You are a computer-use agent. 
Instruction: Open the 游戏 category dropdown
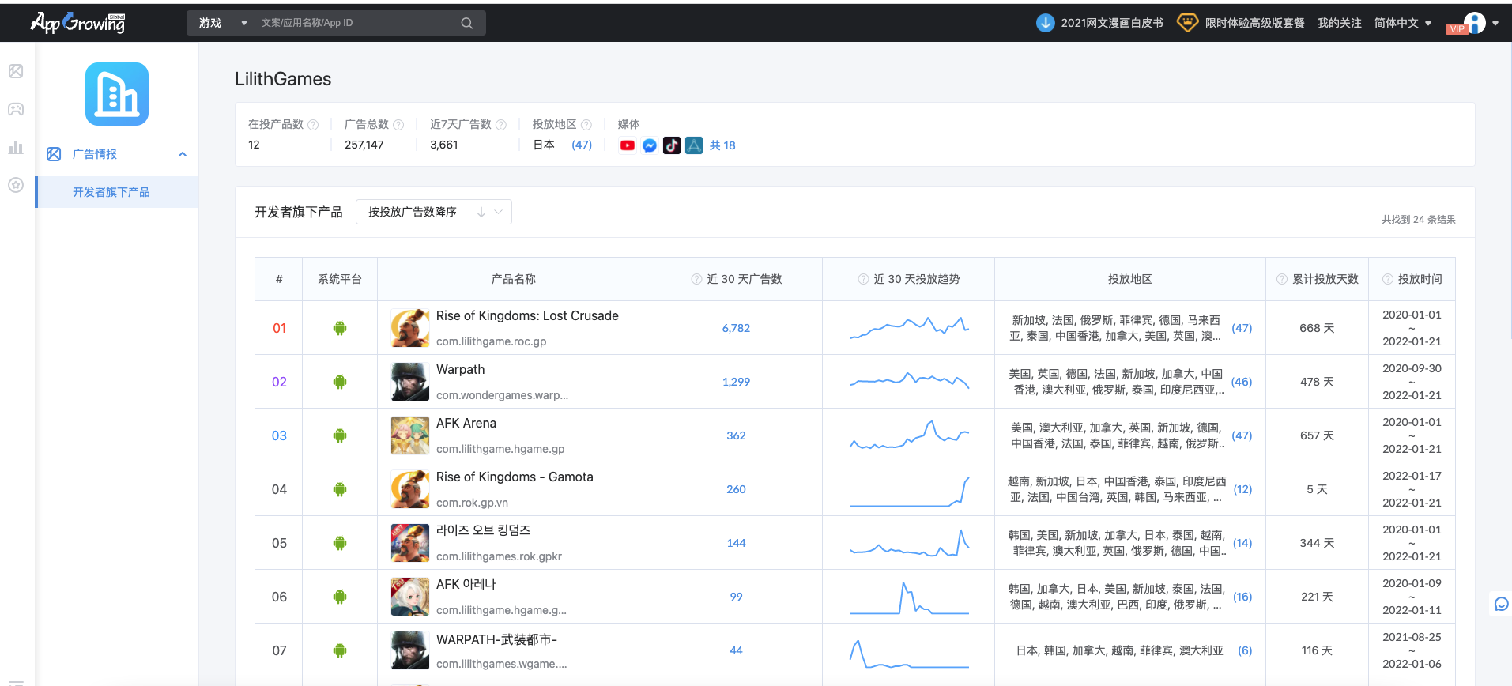pos(224,23)
